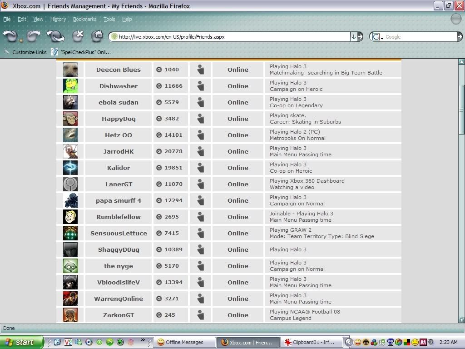Open the History menu
465x349 pixels.
pyautogui.click(x=58, y=19)
